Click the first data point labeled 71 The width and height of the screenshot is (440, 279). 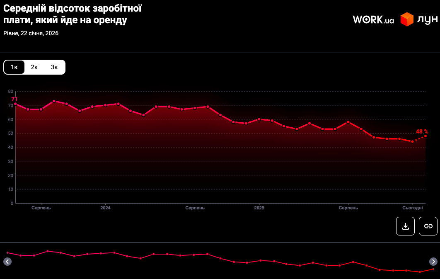(15, 104)
